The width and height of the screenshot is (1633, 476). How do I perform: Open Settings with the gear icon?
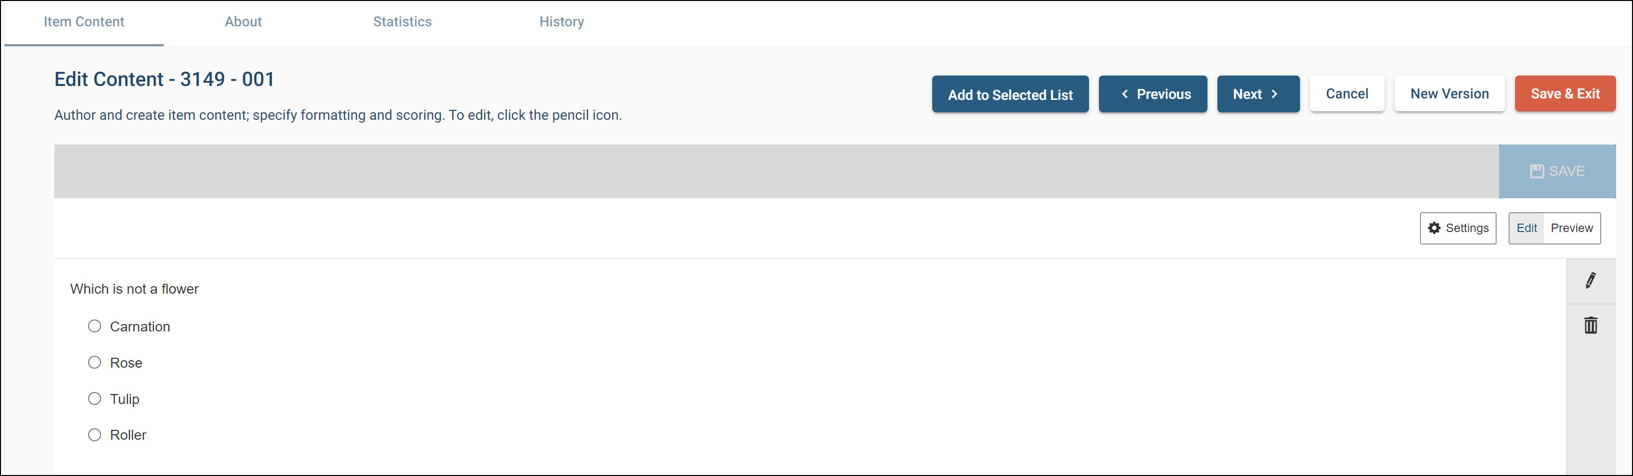1457,228
